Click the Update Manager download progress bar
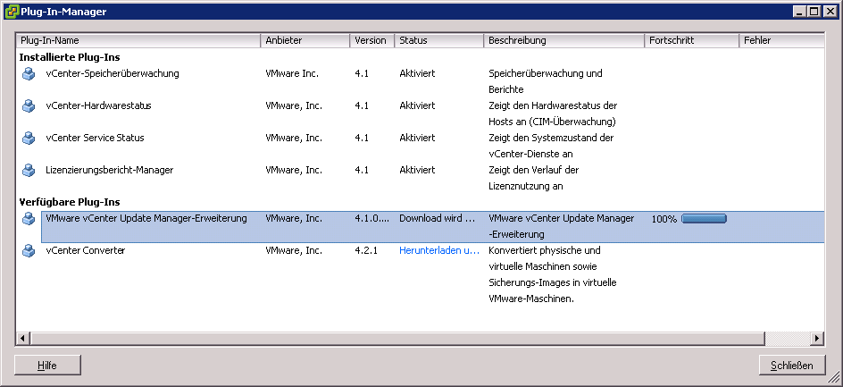This screenshot has width=843, height=387. point(704,218)
